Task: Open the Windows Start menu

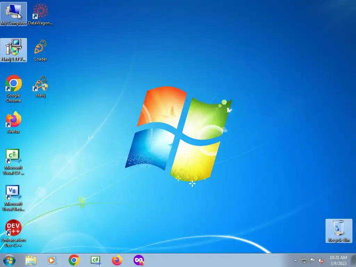Action: (9, 260)
